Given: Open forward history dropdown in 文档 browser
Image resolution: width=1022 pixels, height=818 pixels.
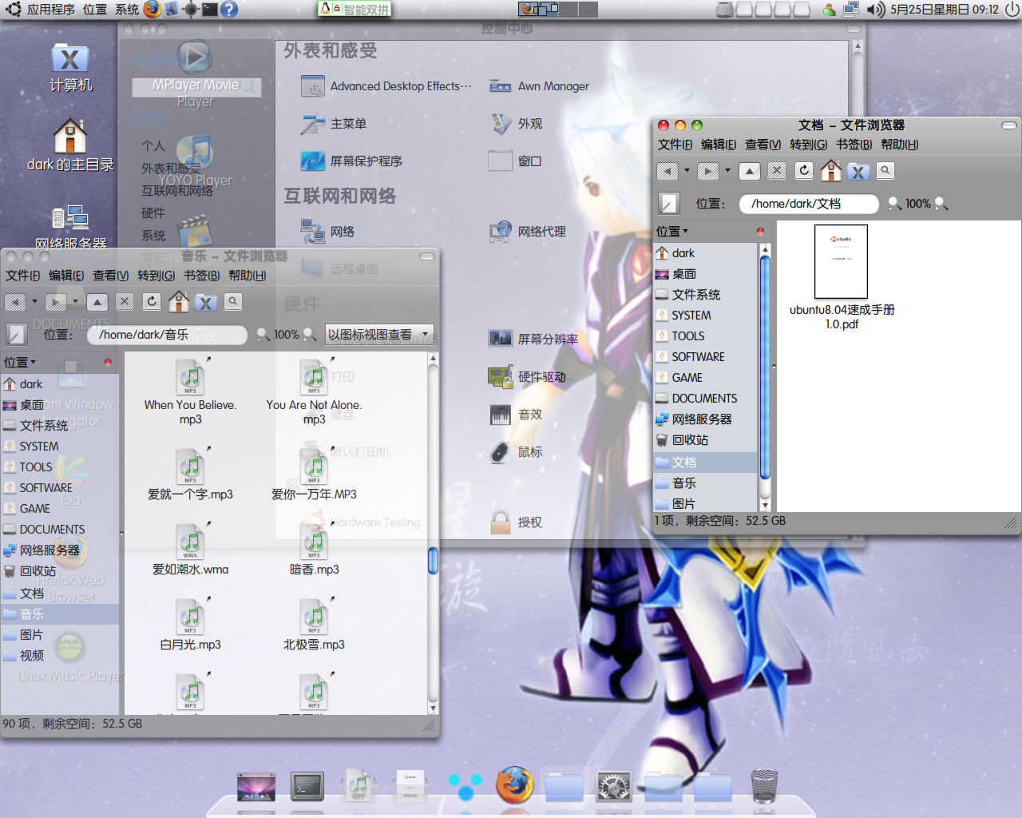Looking at the screenshot, I should coord(727,171).
